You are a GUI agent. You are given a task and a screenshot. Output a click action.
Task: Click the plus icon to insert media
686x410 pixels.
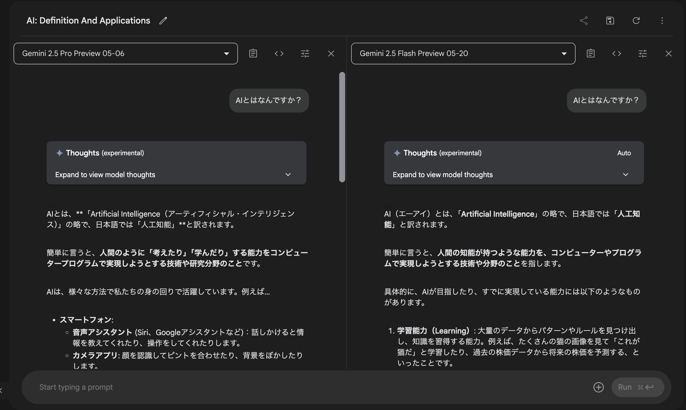coord(598,387)
